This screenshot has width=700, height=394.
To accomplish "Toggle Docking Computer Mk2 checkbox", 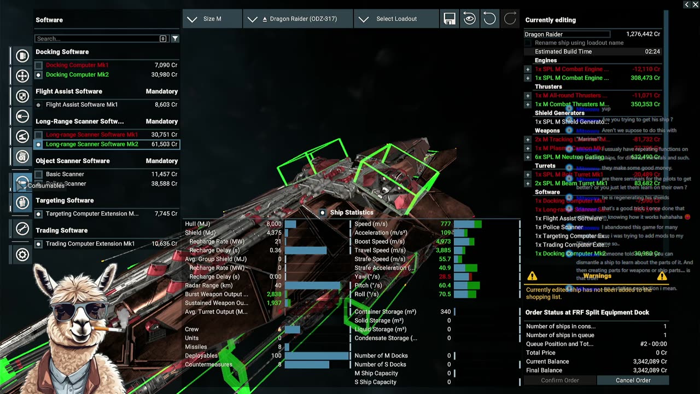I will point(38,75).
